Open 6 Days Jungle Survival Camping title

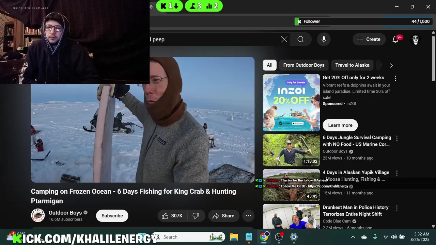[x=357, y=141]
